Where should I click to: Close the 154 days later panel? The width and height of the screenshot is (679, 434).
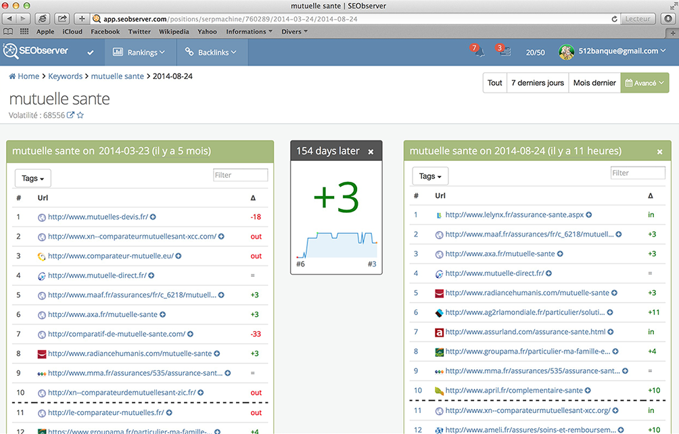click(371, 152)
